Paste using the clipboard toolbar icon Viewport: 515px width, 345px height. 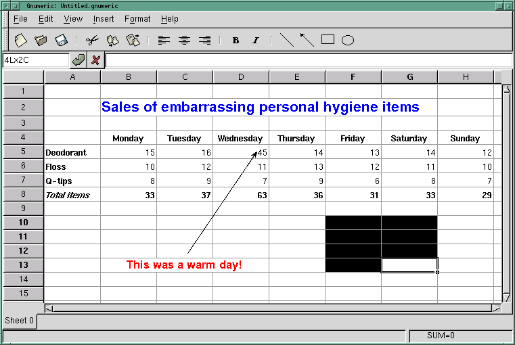133,40
